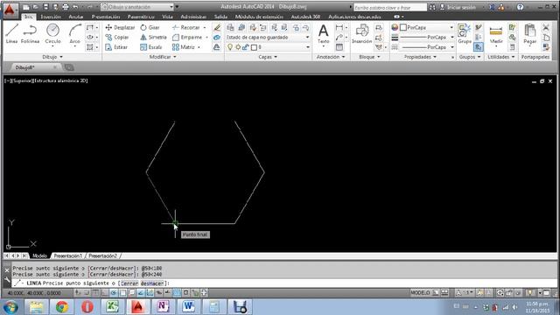Image resolution: width=560 pixels, height=315 pixels.
Task: Expand the Modificar panel
Action: click(x=163, y=57)
